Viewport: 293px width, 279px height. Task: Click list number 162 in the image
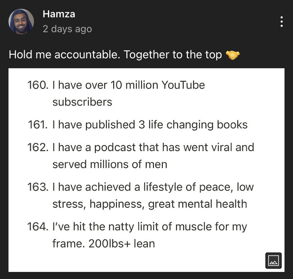tap(38, 147)
